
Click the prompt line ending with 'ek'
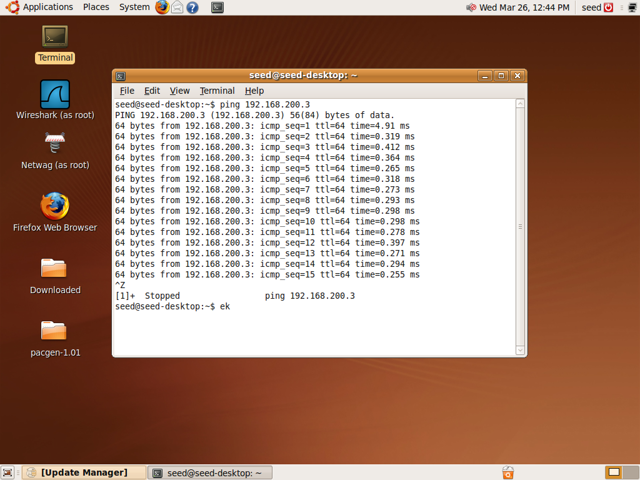pos(172,306)
